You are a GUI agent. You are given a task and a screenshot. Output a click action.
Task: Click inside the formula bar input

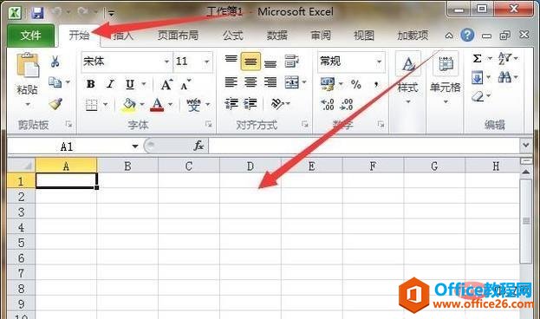pos(364,146)
